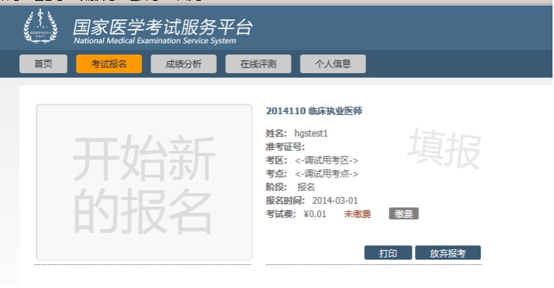Click the NMEC logo emblem
Screen dimensions: 554x288
click(40, 26)
